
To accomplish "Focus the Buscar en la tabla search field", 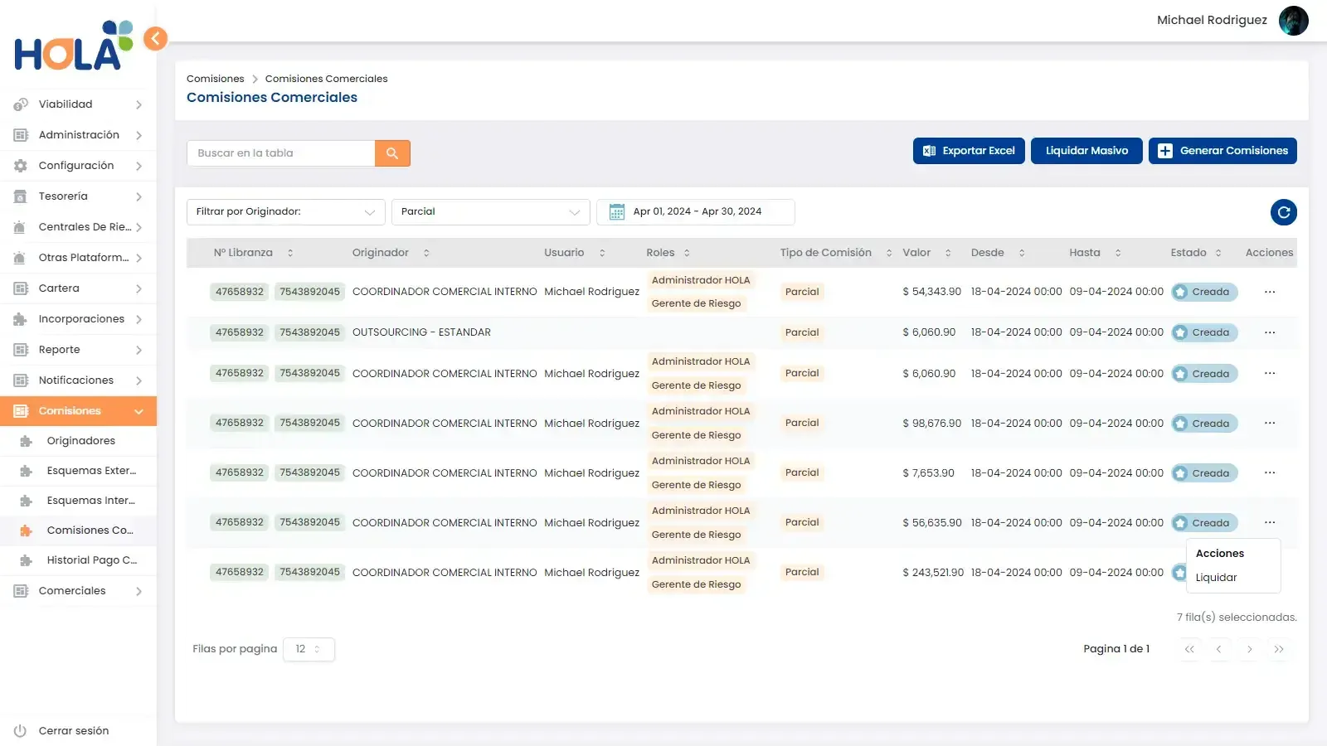I will [280, 153].
